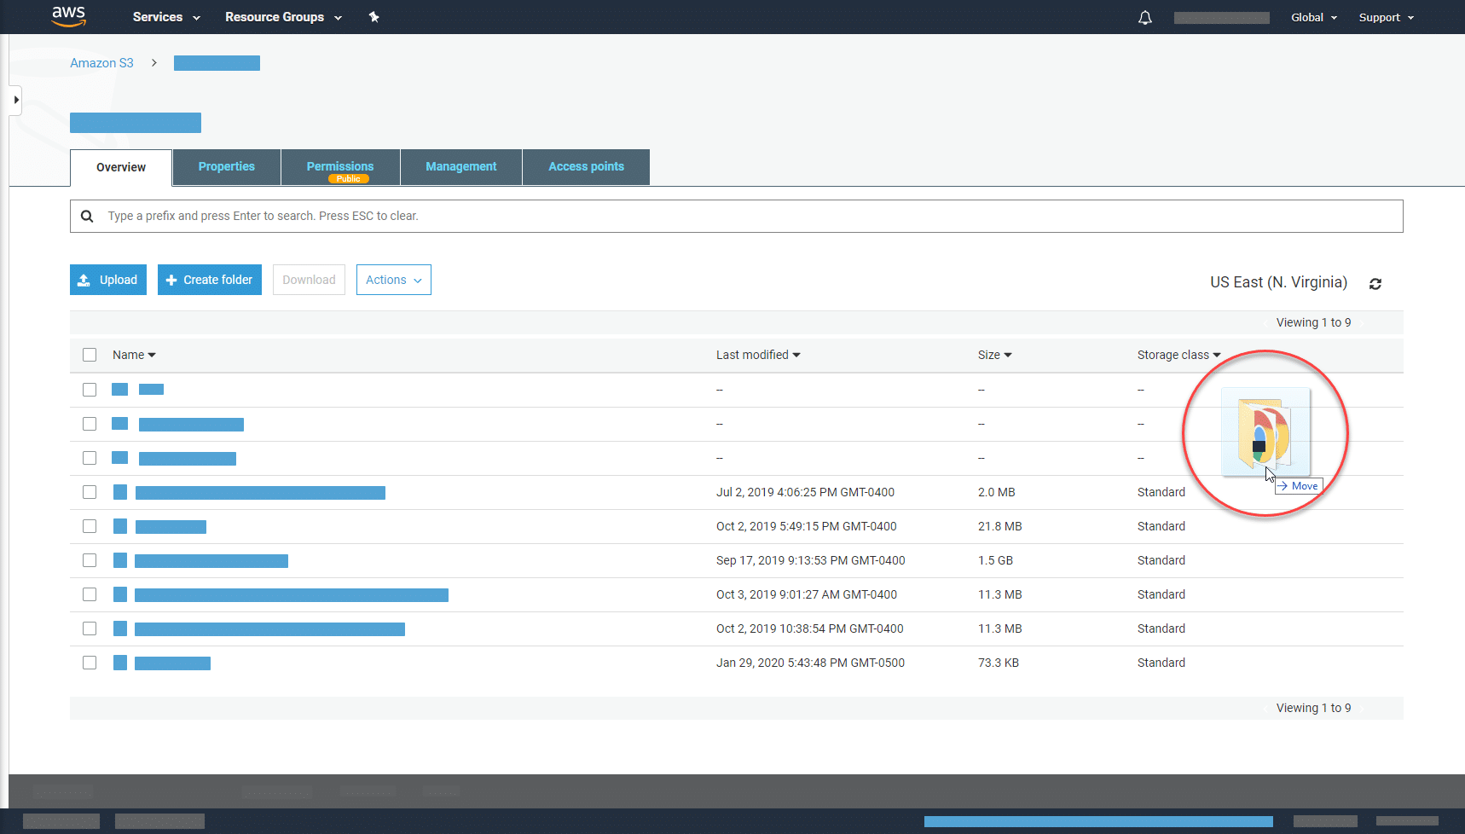Open the Actions dropdown

pyautogui.click(x=393, y=279)
